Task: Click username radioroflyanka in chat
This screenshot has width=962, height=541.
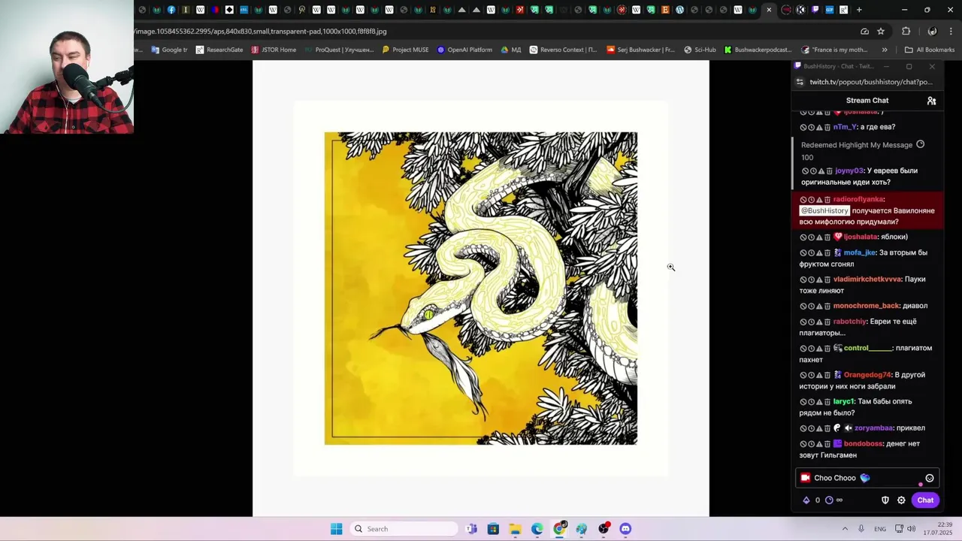Action: point(858,200)
